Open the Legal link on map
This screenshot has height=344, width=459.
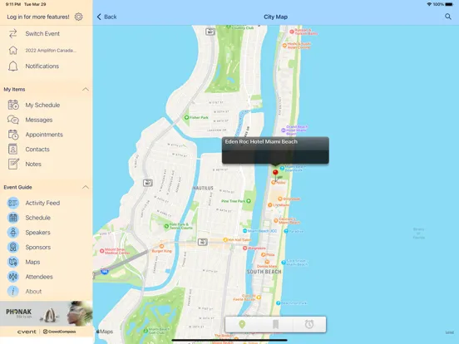click(x=450, y=332)
